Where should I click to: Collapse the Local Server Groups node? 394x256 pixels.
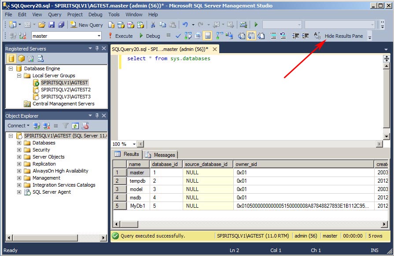18,76
